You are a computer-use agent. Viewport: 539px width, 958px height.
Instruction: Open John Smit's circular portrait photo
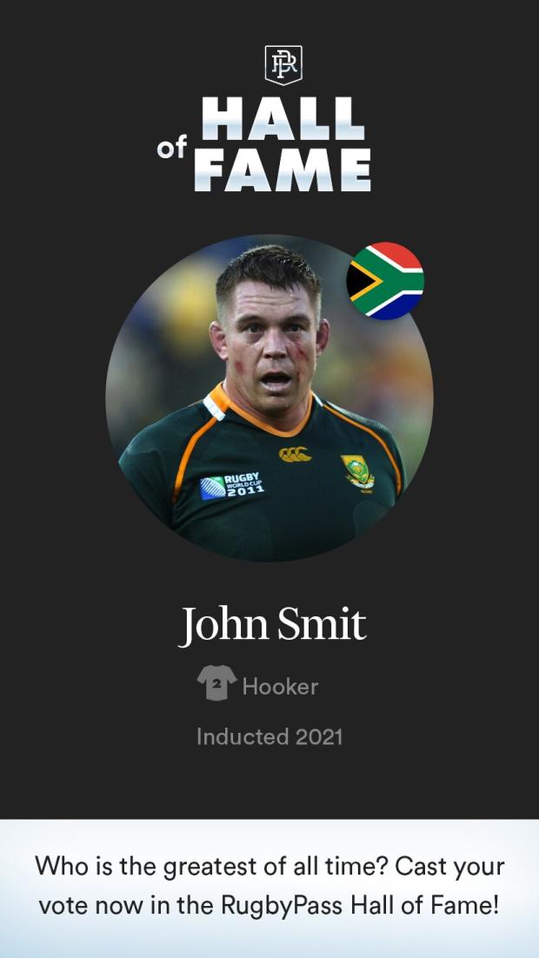tap(269, 398)
